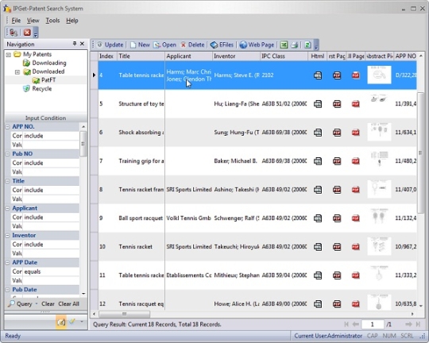This screenshot has width=429, height=343.
Task: Run the Query button
Action: click(20, 304)
